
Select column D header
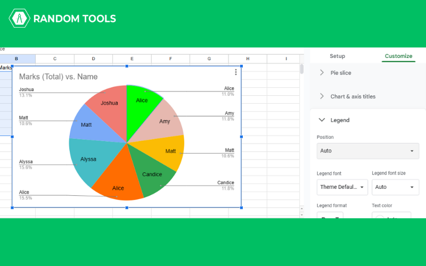click(x=94, y=59)
